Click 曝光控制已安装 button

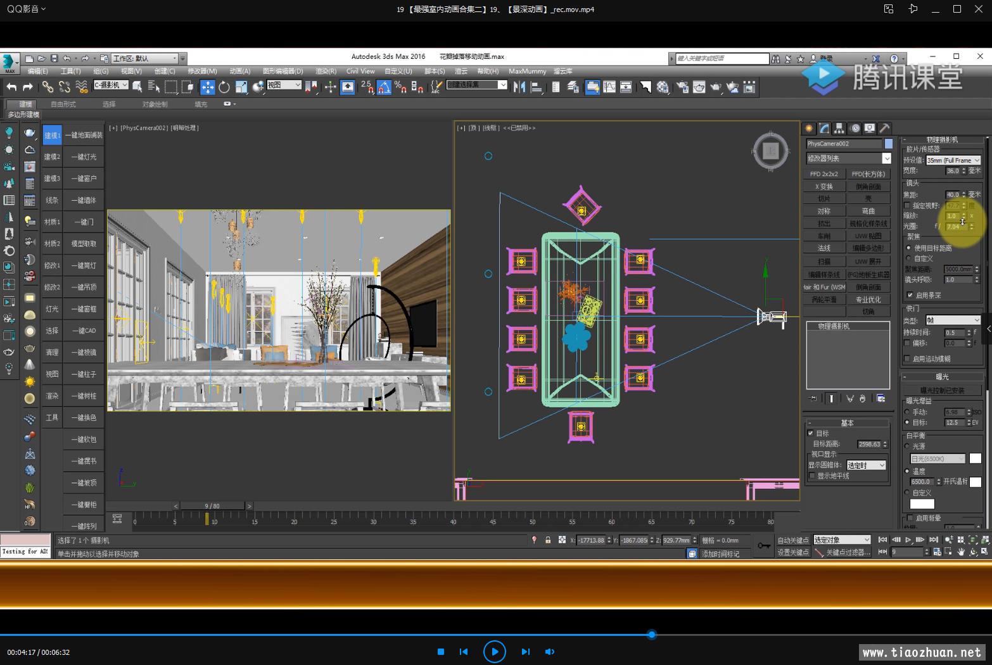point(942,390)
